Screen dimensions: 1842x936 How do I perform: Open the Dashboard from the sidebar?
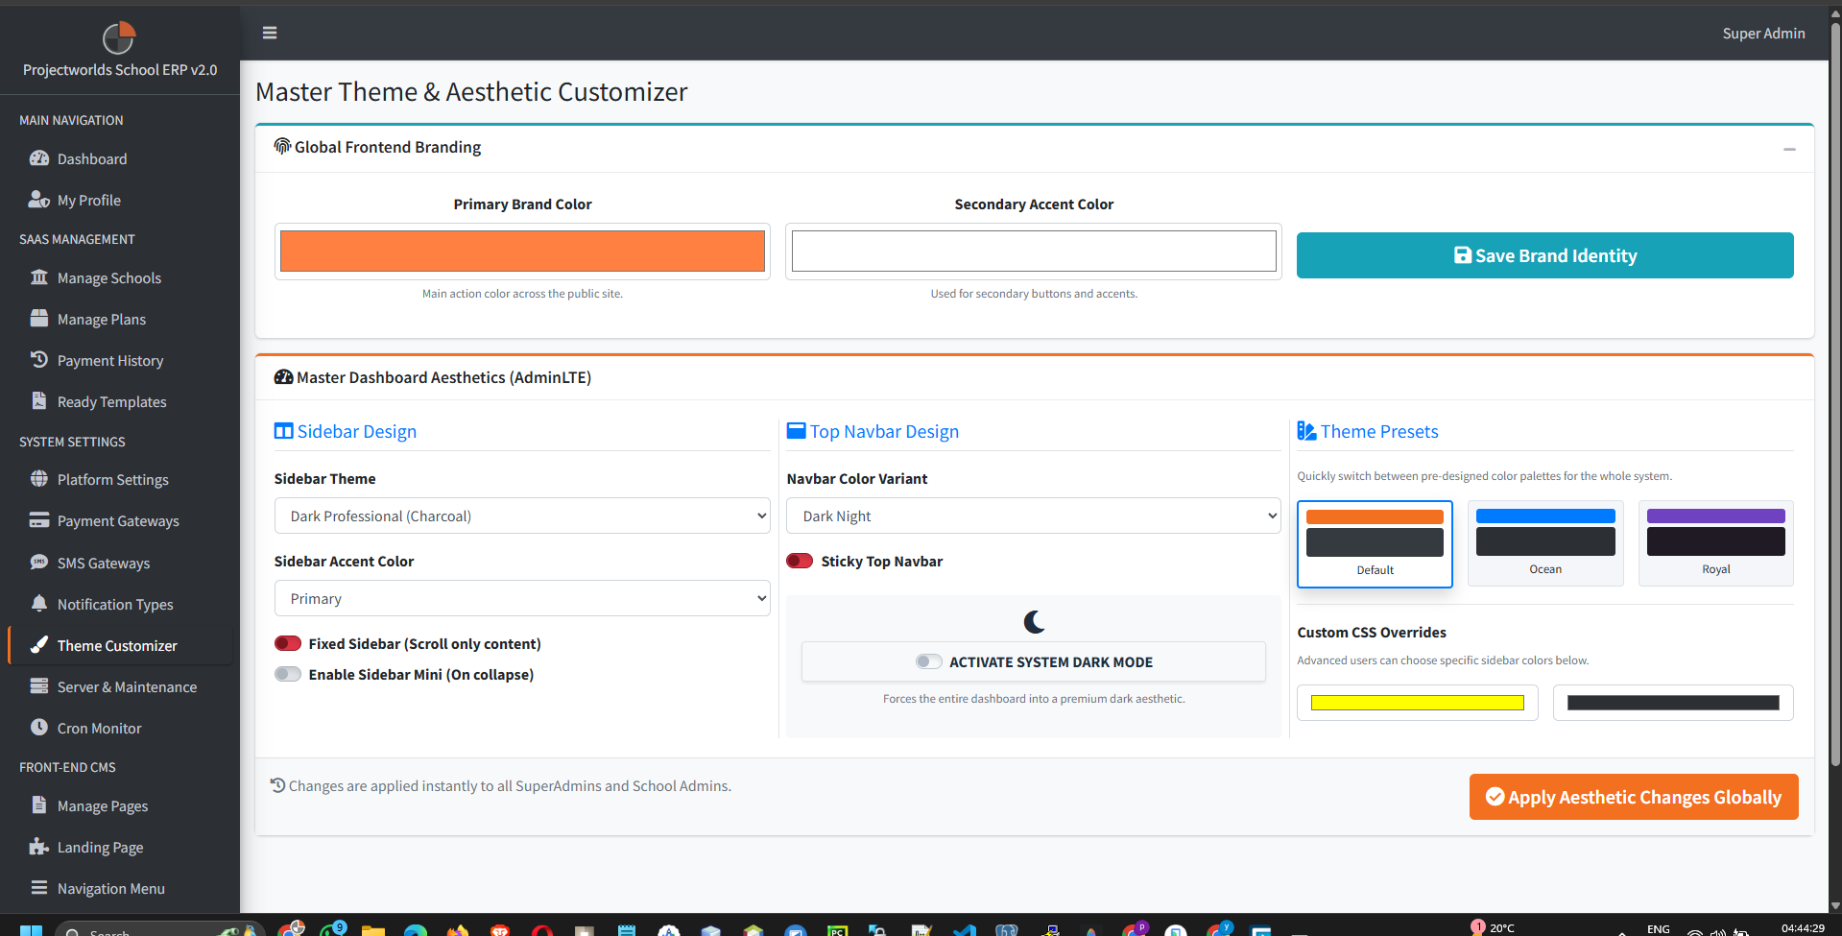click(91, 158)
